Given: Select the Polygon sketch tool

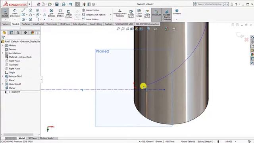Looking at the screenshot, I should [30, 19].
